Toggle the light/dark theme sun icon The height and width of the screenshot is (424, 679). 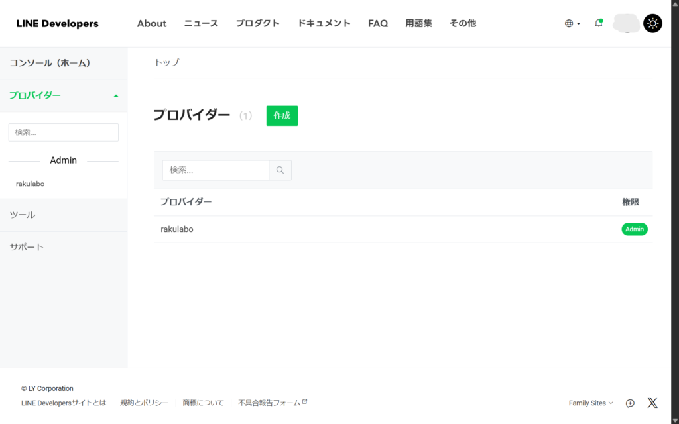point(652,23)
